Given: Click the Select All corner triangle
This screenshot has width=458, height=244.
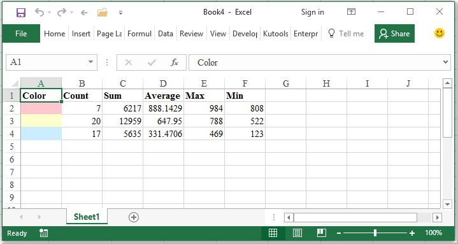Looking at the screenshot, I should tap(14, 83).
